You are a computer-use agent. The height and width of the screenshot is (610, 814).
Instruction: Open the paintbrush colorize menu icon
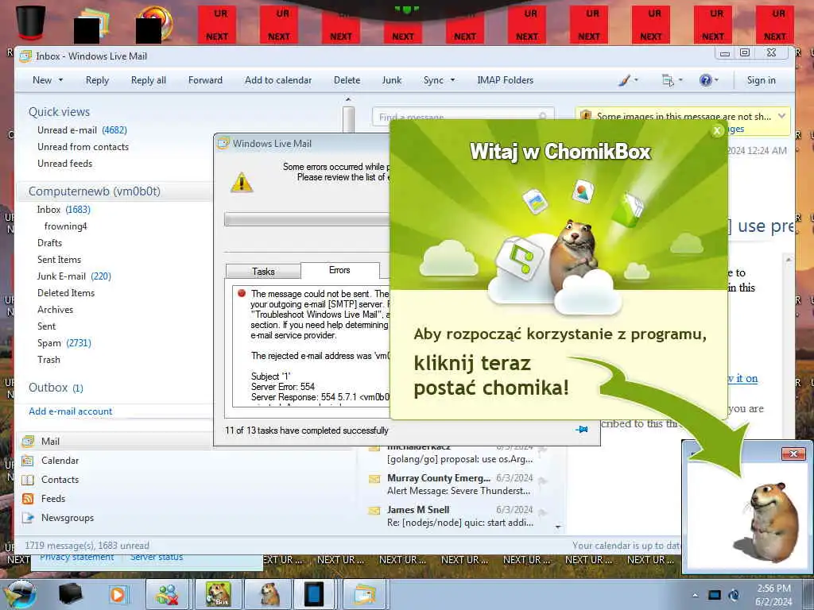pos(625,80)
